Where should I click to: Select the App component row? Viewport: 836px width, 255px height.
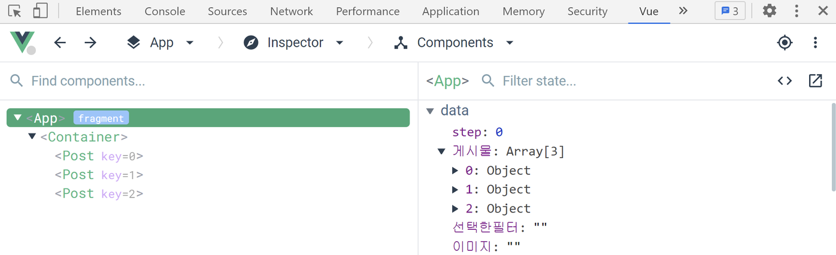tap(208, 118)
